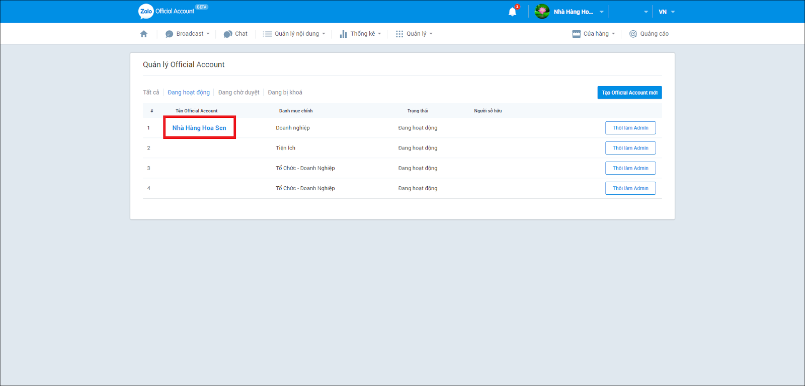Click the Quản lý grid icon
This screenshot has width=805, height=386.
click(x=399, y=34)
